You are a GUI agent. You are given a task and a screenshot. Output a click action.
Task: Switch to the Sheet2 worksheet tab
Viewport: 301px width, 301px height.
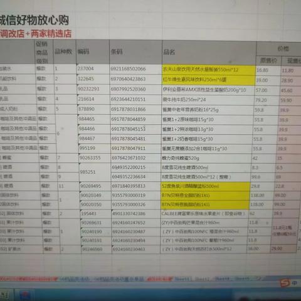coord(202,278)
